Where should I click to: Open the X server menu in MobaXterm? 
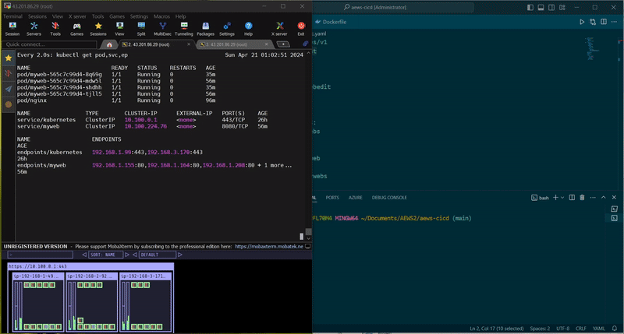(77, 16)
